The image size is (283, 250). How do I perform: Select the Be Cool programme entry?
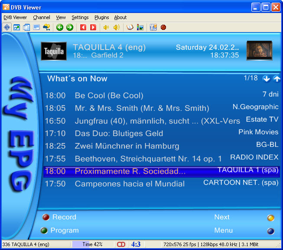109,95
